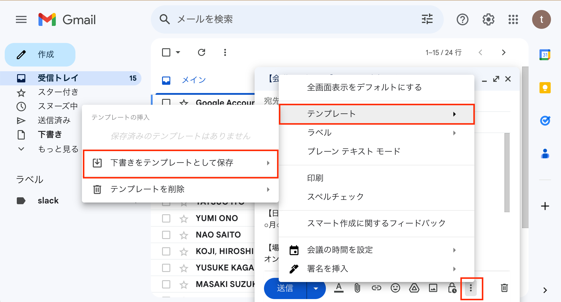Choose スマート作成に関するフィードバック
The height and width of the screenshot is (302, 561).
(x=376, y=223)
